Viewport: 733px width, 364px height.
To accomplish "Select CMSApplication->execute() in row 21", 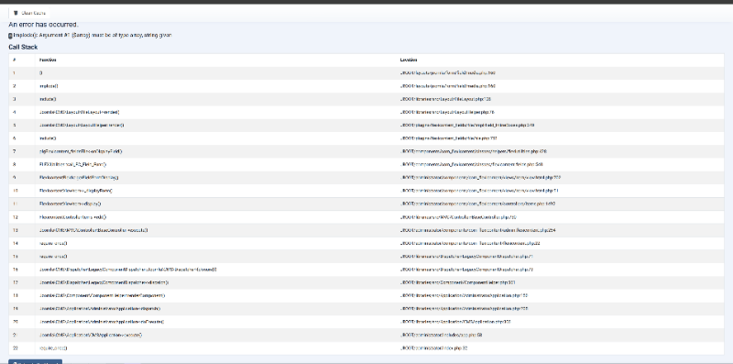I will pos(91,335).
